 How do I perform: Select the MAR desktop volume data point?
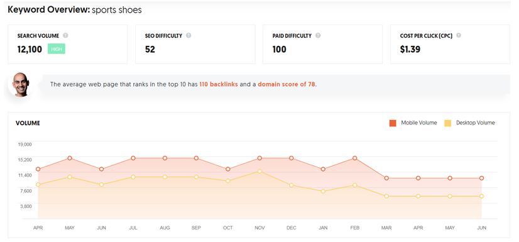pos(386,196)
